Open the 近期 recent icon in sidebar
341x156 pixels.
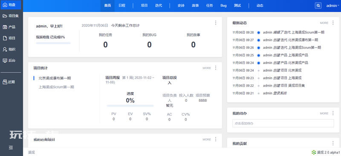pyautogui.click(x=5, y=82)
